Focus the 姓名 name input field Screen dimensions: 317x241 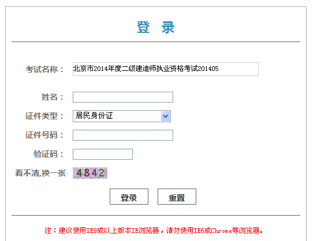coord(123,97)
